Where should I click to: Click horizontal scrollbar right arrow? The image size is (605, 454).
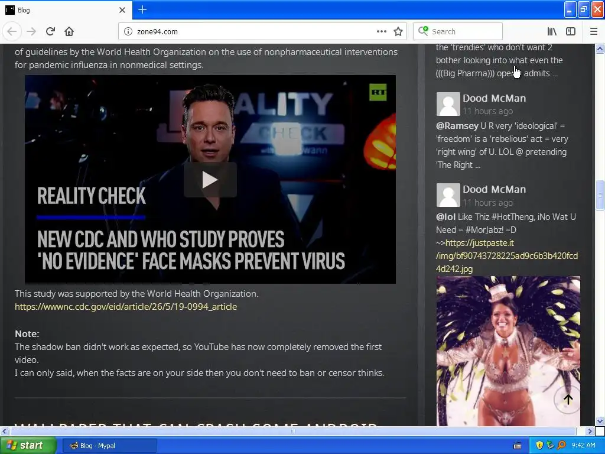[x=590, y=431]
